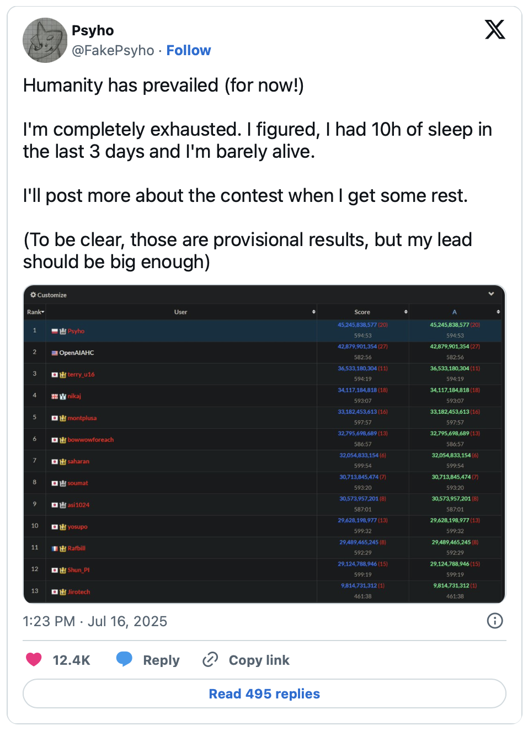Like the tweet with heart icon
Image resolution: width=528 pixels, height=731 pixels.
click(x=34, y=659)
